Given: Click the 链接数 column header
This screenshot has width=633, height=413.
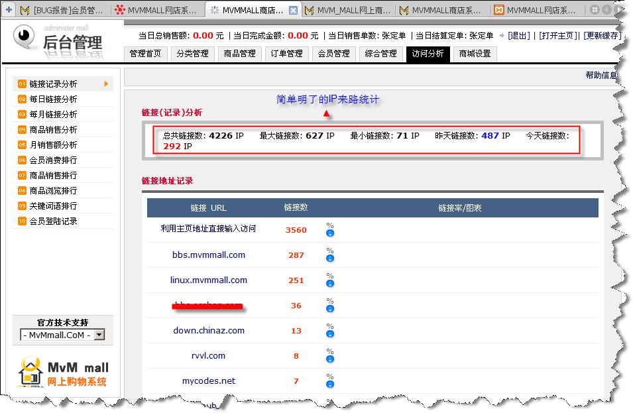Looking at the screenshot, I should click(296, 207).
